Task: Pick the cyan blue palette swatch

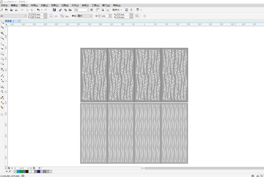Action: (x=18, y=172)
